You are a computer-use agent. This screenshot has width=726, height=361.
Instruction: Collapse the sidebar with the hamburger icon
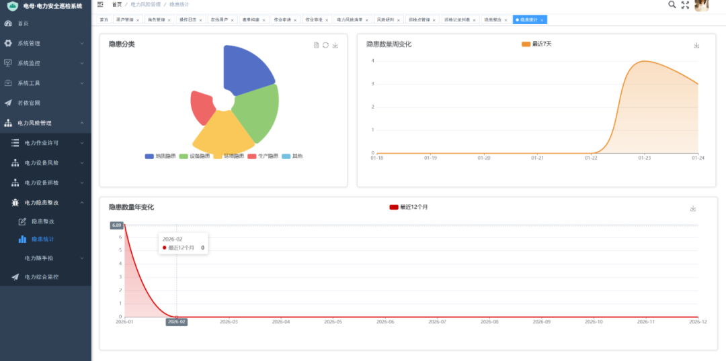[100, 4]
